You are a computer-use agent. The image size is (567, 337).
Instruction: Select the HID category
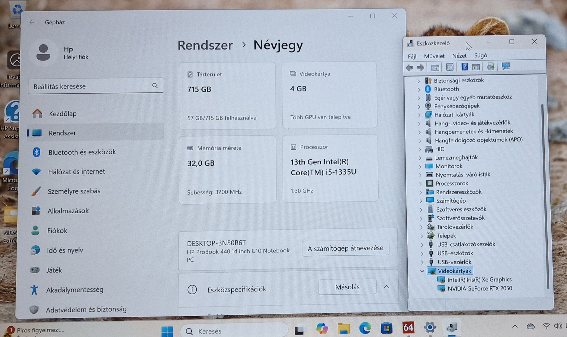tap(439, 149)
